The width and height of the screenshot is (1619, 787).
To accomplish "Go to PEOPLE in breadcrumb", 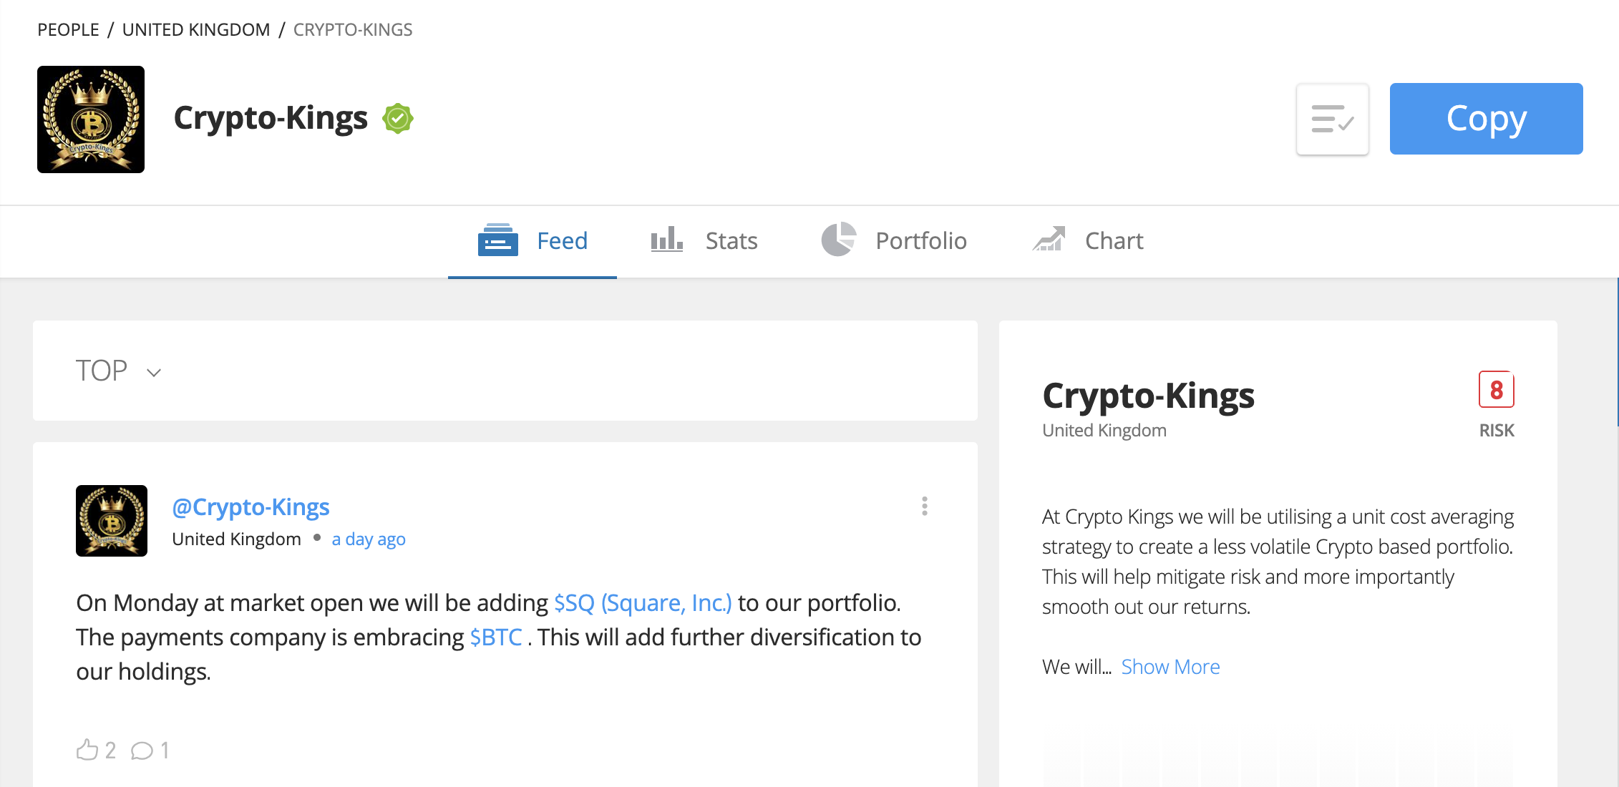I will 68,29.
